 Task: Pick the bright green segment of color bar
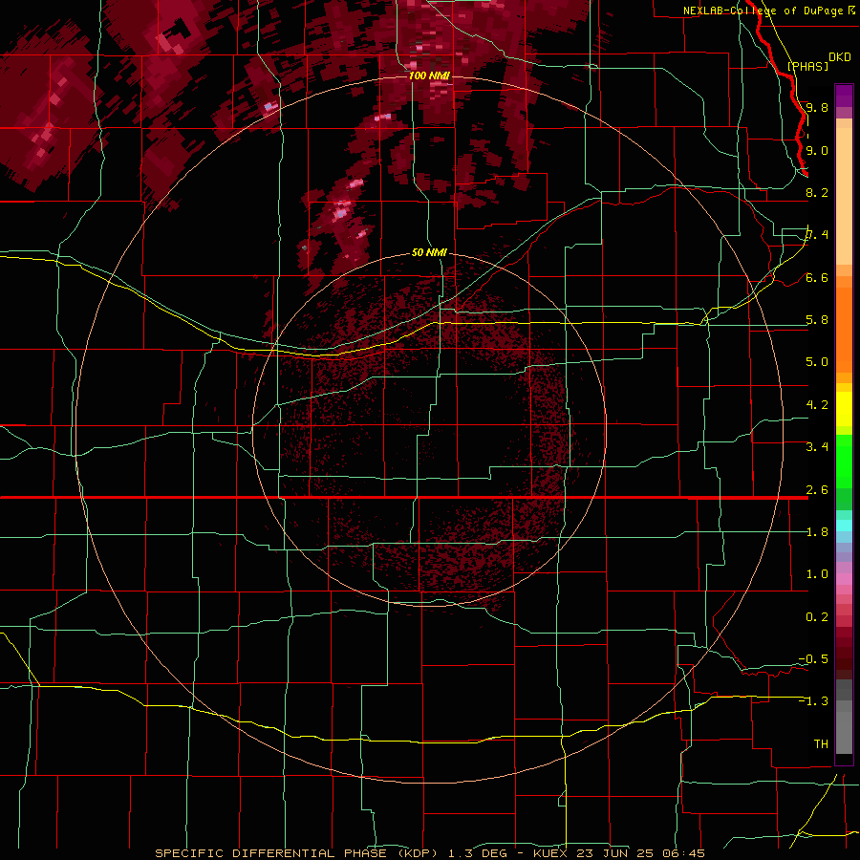[844, 462]
